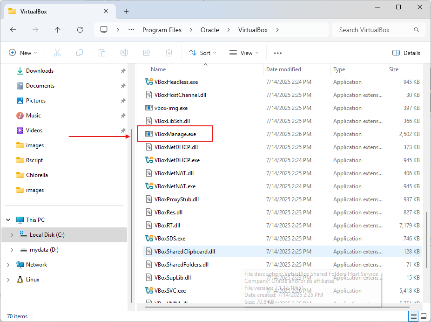Click the Paste clipboard icon
This screenshot has width=431, height=322.
102,53
